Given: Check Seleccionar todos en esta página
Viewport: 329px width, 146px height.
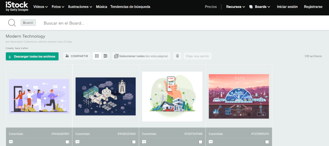Looking at the screenshot, I should click(141, 56).
